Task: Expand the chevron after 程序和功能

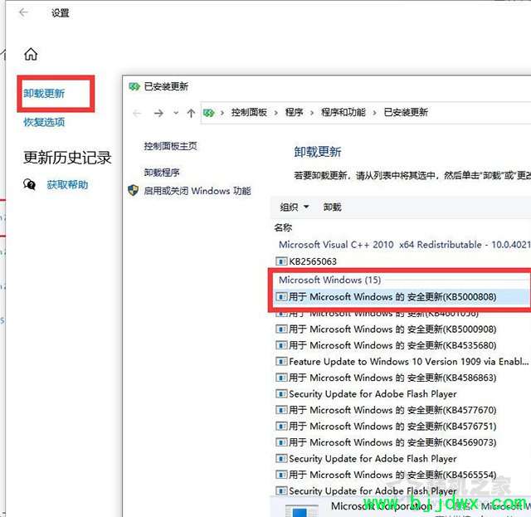Action: [x=374, y=113]
